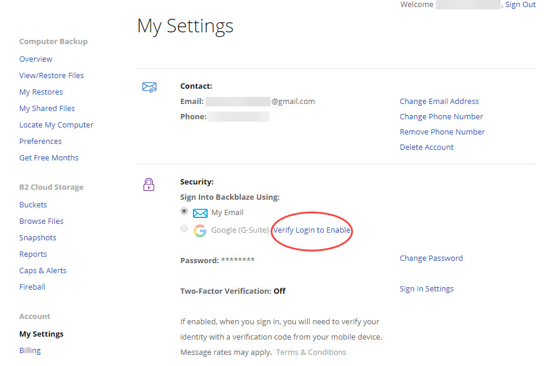The width and height of the screenshot is (553, 366).
Task: Open the Fireball page
Action: click(32, 287)
